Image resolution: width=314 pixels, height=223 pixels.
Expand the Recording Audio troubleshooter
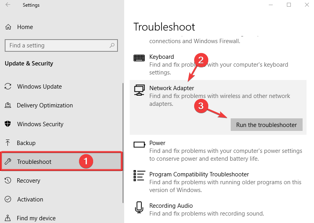[218, 209]
